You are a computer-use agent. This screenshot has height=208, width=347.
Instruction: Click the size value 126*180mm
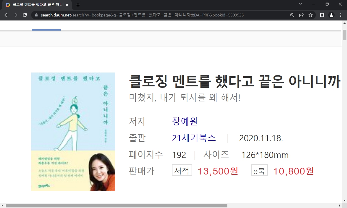pyautogui.click(x=265, y=155)
